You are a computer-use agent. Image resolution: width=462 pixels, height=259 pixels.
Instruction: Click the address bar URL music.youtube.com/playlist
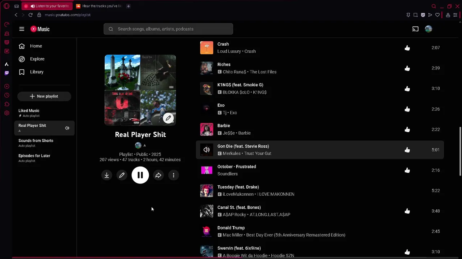[67, 15]
